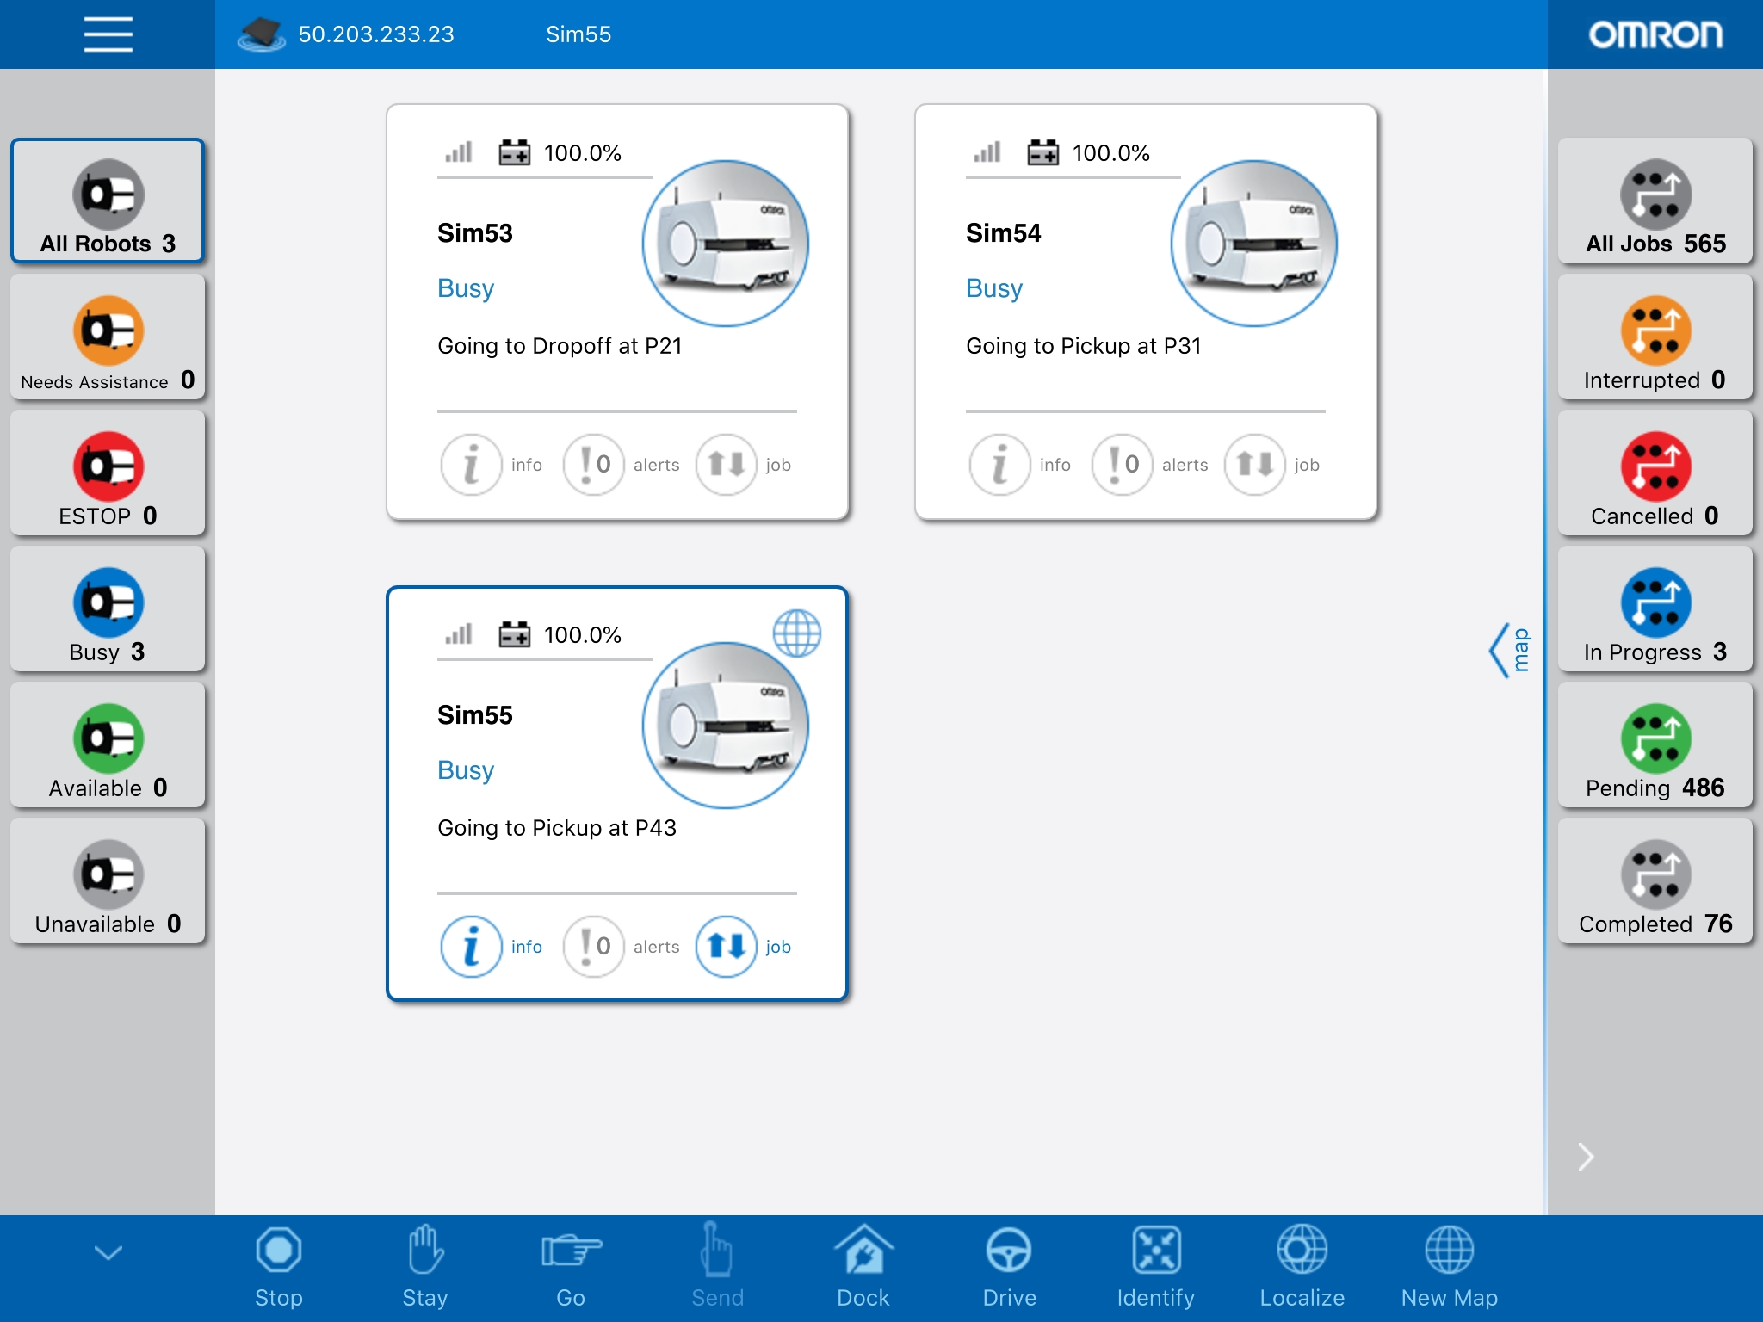Image resolution: width=1763 pixels, height=1322 pixels.
Task: View Interrupted jobs
Action: point(1655,337)
